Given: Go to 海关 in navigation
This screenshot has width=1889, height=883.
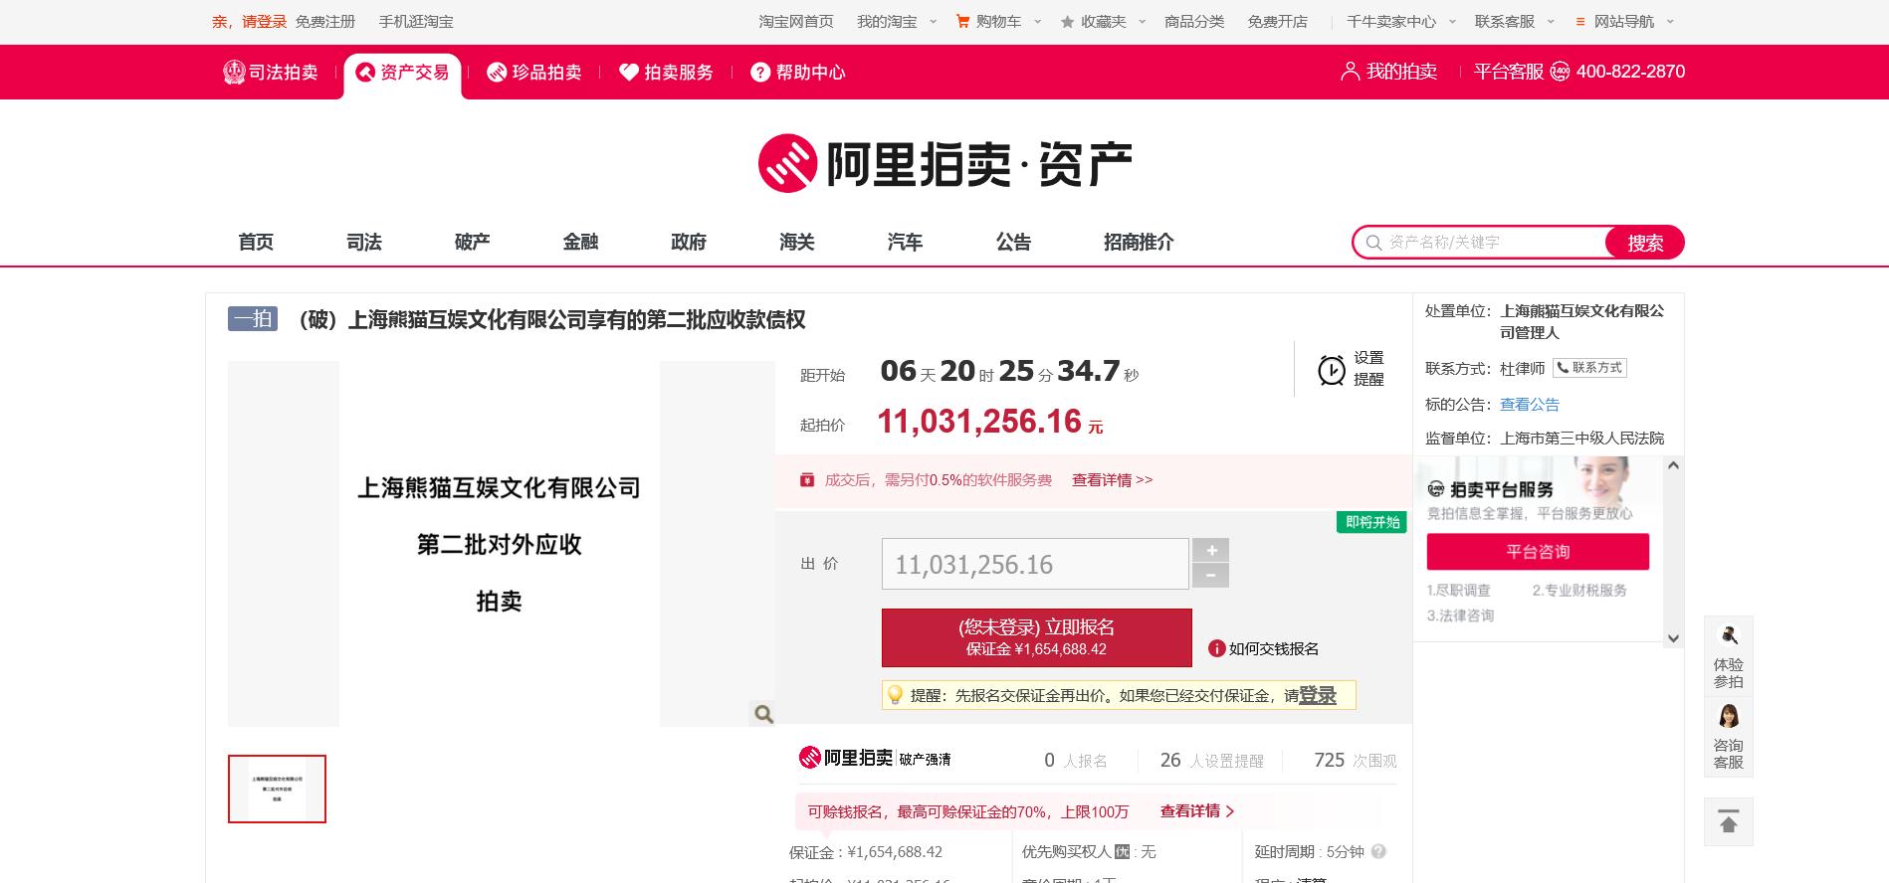Looking at the screenshot, I should 797,242.
